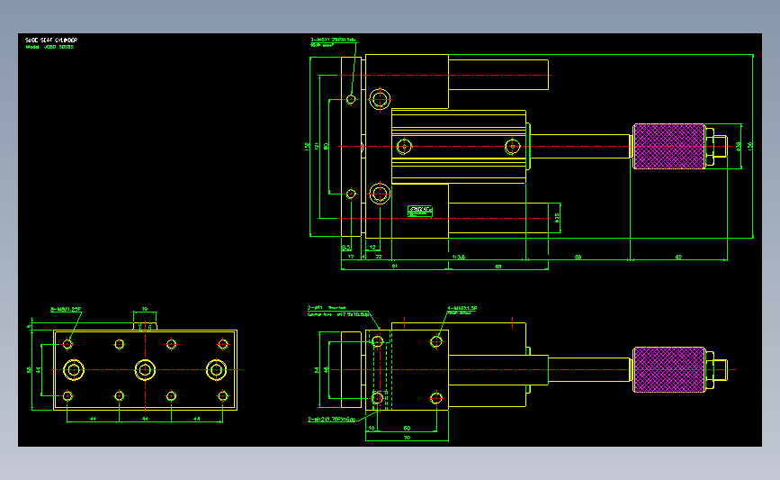Select the 8-M8X1.25P callout on the plate view
Viewport: 780px width, 480px height.
tap(66, 309)
